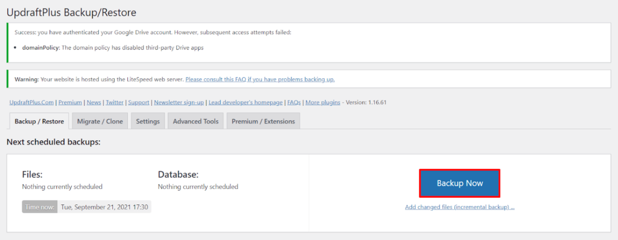
Task: Click the 'Files:' heading
Action: tap(33, 174)
